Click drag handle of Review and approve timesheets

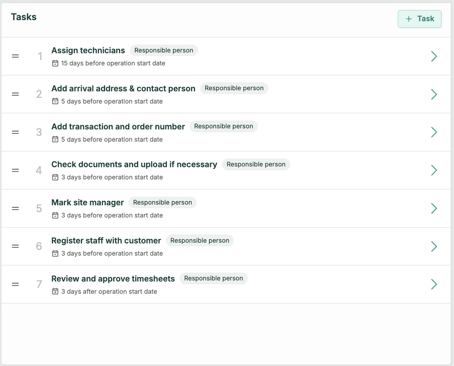[15, 284]
